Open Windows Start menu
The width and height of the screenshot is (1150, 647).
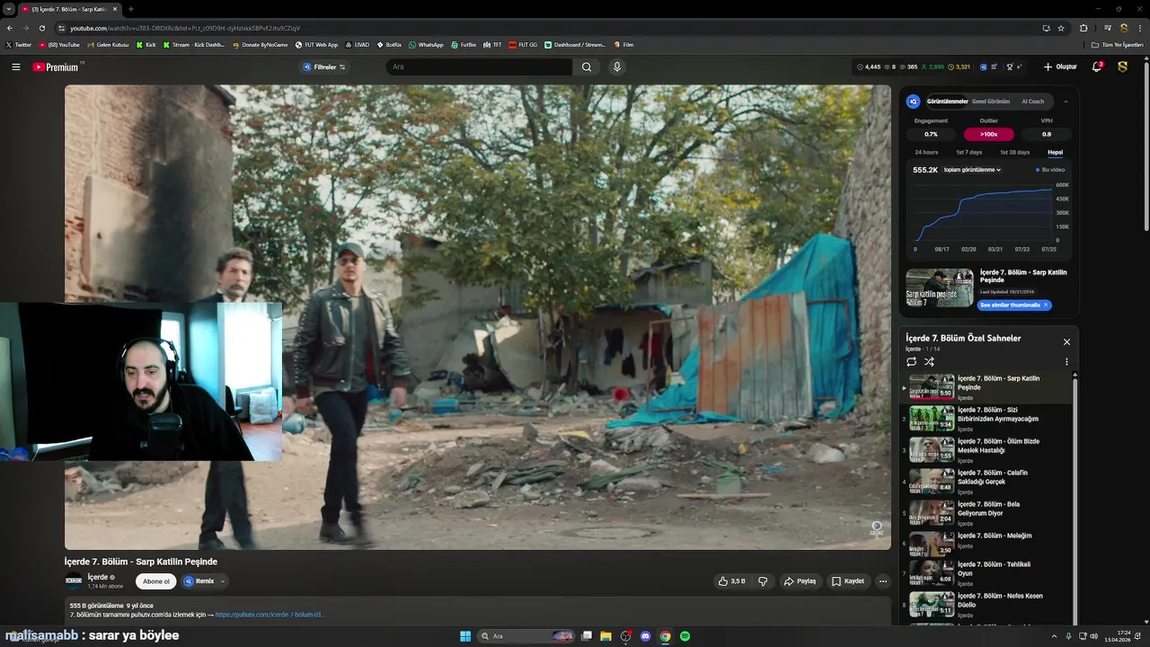[465, 636]
